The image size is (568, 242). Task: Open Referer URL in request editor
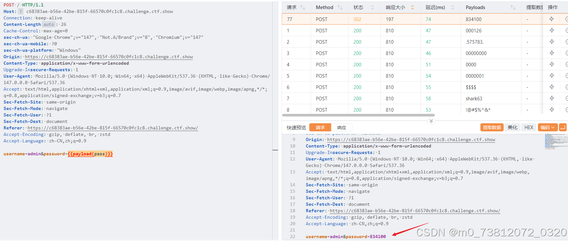point(113,128)
